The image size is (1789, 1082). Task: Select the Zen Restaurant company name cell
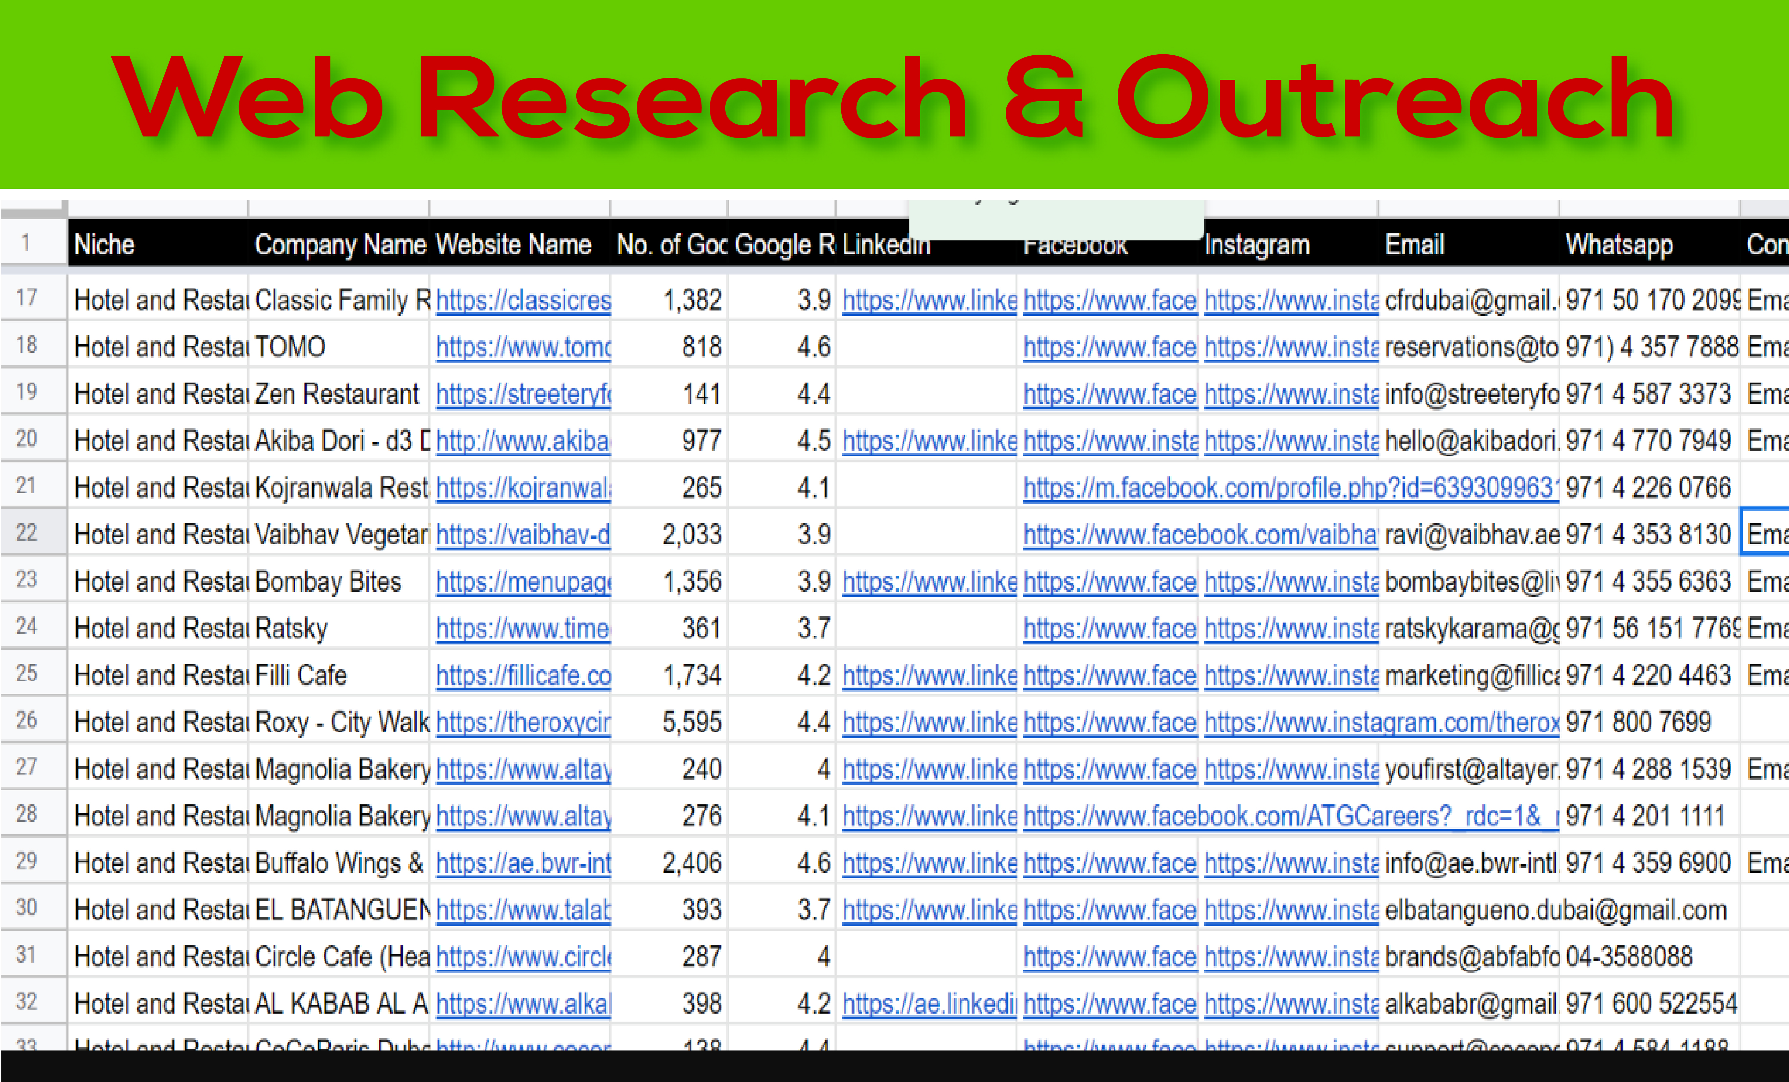click(x=337, y=394)
